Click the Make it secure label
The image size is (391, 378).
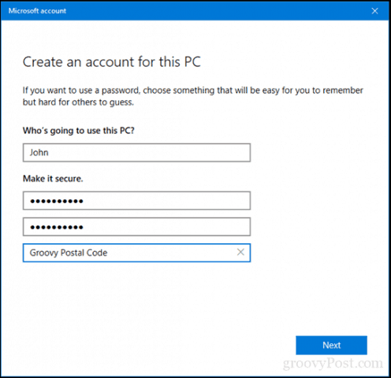[x=53, y=179]
